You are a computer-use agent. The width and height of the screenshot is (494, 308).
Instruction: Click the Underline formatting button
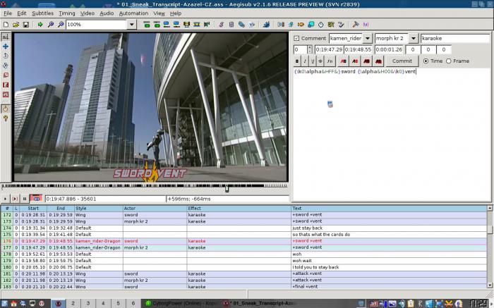pyautogui.click(x=313, y=61)
